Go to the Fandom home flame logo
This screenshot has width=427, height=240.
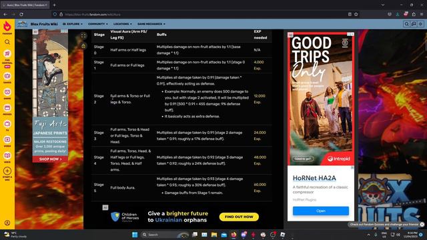[7, 27]
